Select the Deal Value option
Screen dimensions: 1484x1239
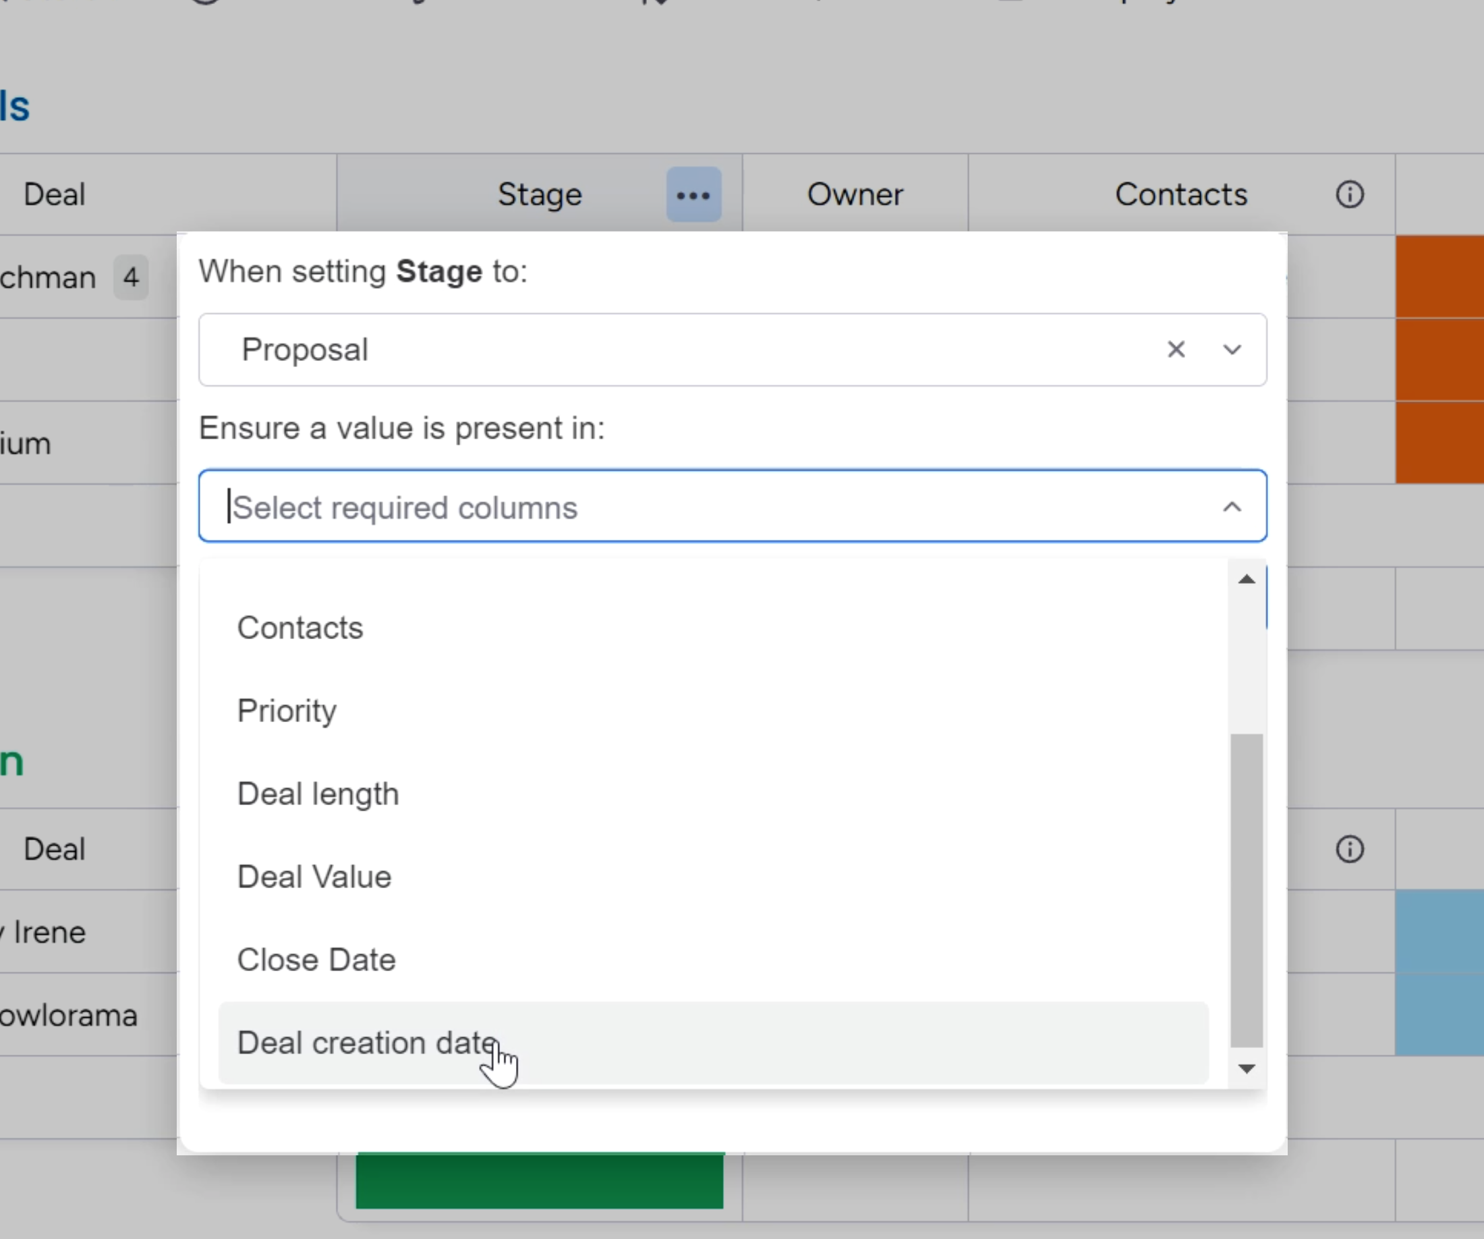click(314, 877)
